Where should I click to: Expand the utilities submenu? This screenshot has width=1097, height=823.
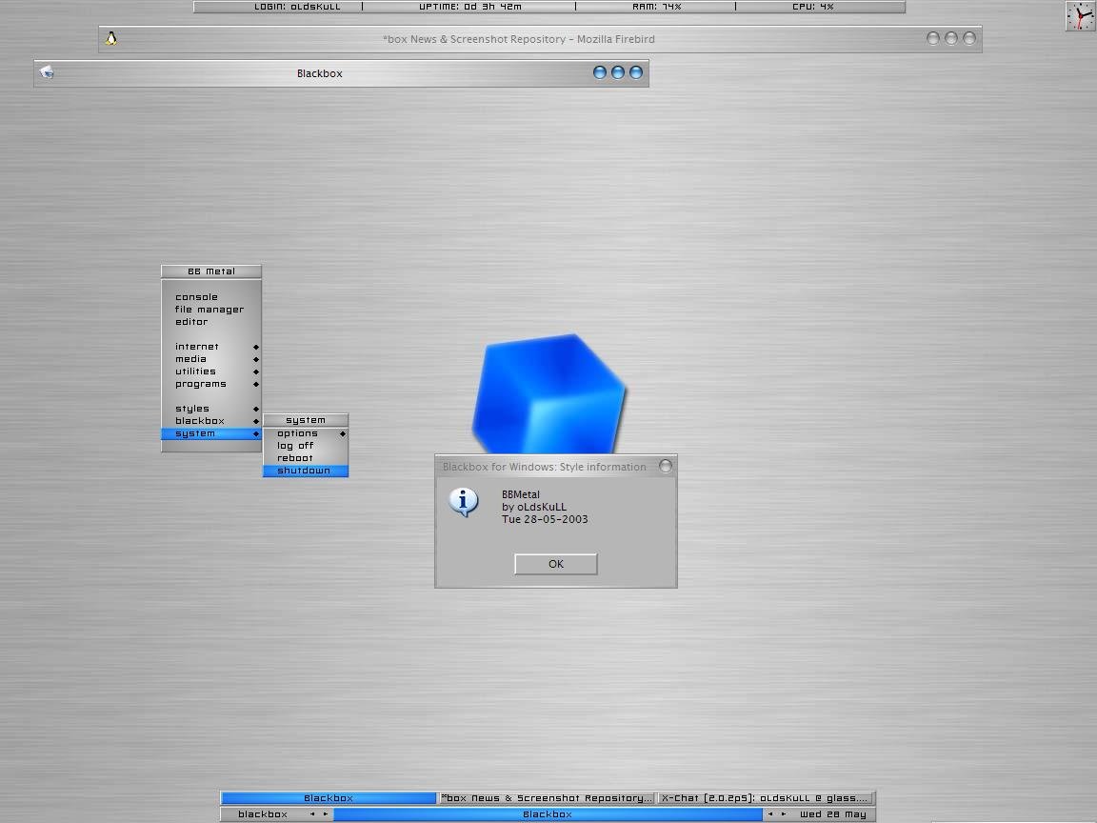click(211, 371)
